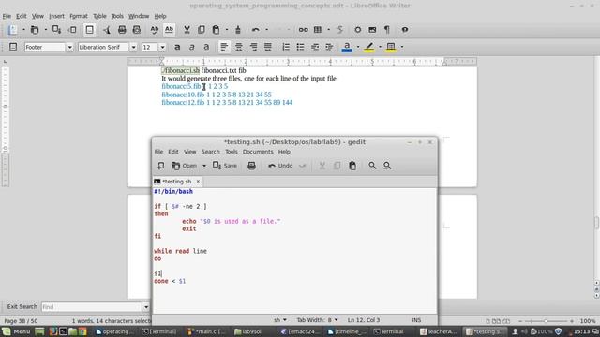Open the Tab Width selector in gedit
Viewport: 600px width, 337px height.
(x=318, y=320)
